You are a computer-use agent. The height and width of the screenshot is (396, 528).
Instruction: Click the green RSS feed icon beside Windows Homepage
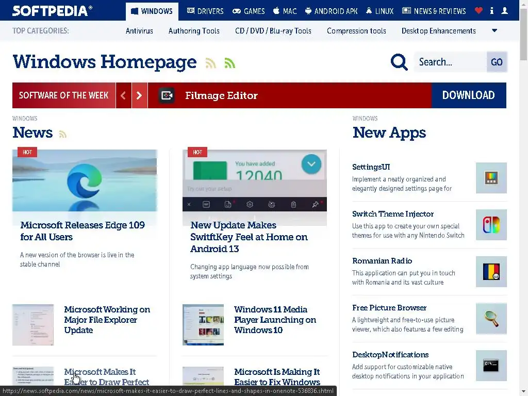pos(229,63)
